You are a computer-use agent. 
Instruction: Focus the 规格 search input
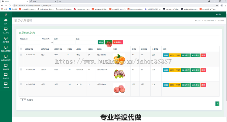pyautogui.click(x=86, y=43)
